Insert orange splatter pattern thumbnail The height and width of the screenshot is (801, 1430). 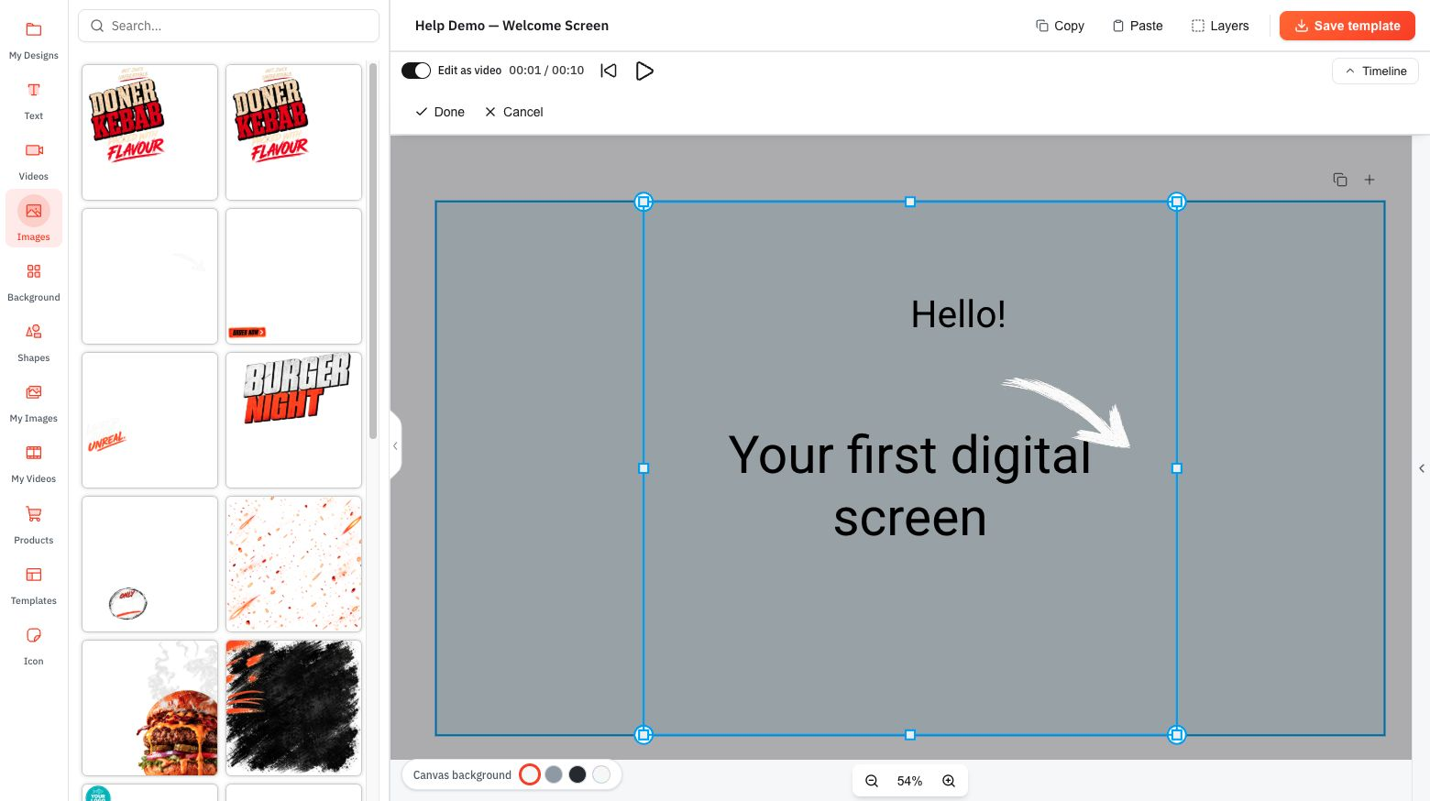(x=293, y=564)
